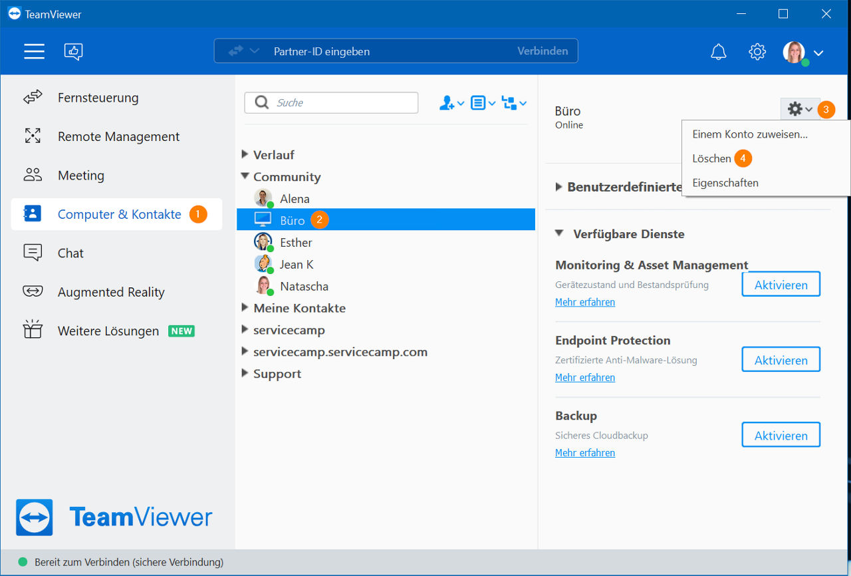851x576 pixels.
Task: Activate Endpoint Protection with Aktivieren button
Action: [781, 360]
